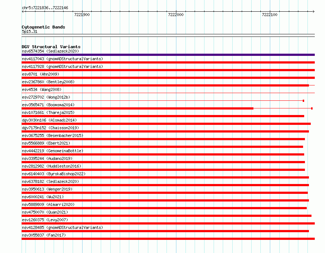Click the 7222000 ruler coordinate
This screenshot has height=253, width=325.
176,15
